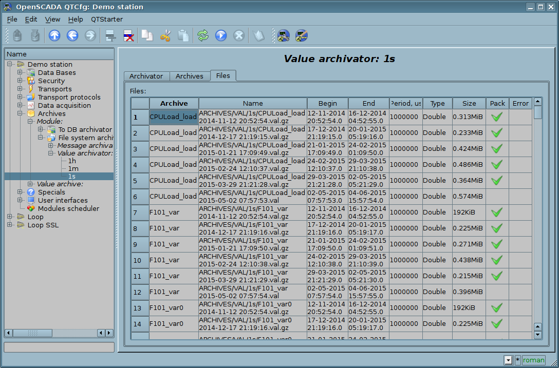Go back with the left-arrow icon
Viewport: 559px width, 368px height.
pyautogui.click(x=72, y=35)
